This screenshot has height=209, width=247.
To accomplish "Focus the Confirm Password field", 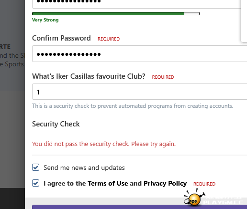I will (x=140, y=54).
